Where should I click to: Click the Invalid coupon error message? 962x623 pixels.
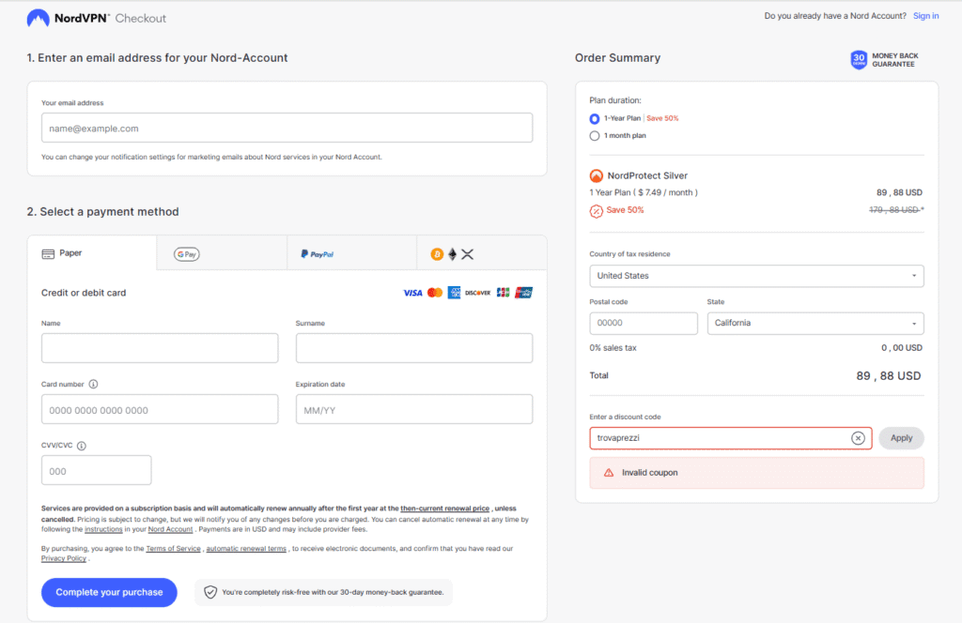[756, 473]
